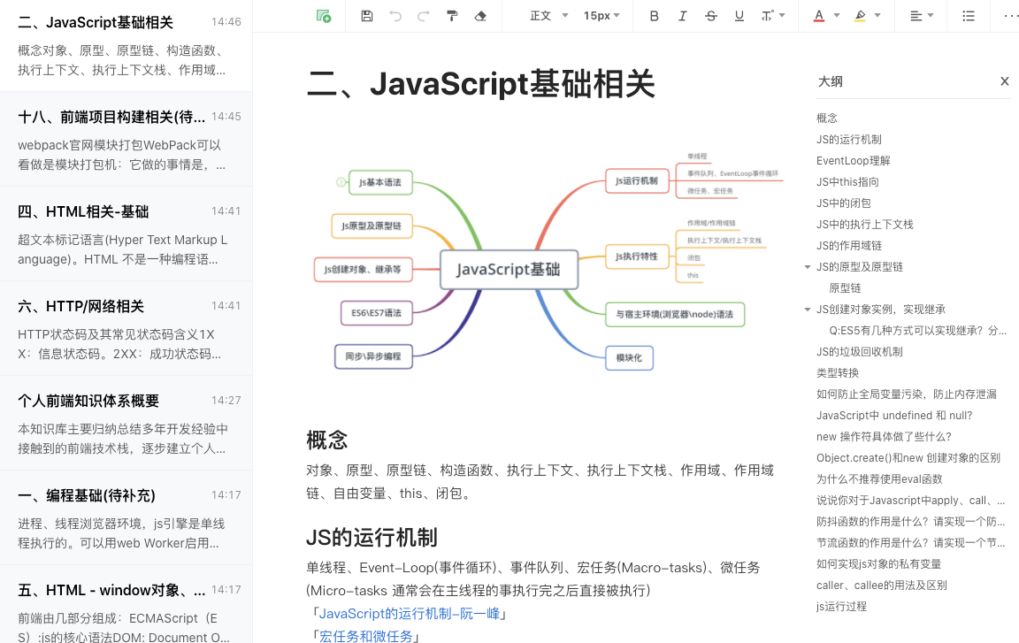The width and height of the screenshot is (1019, 643).
Task: Jump to caller、callee的用法及区别 outline entry
Action: point(881,586)
